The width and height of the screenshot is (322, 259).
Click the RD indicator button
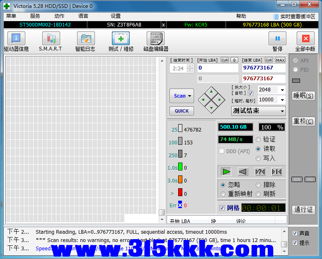coord(310,180)
